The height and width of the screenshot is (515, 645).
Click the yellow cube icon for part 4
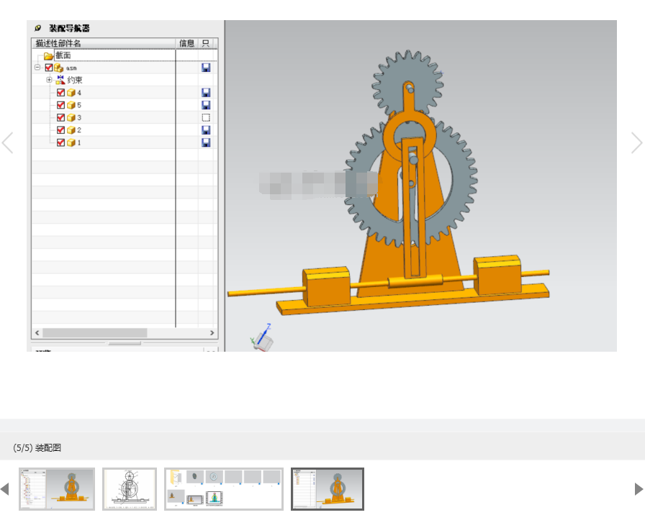coord(71,93)
